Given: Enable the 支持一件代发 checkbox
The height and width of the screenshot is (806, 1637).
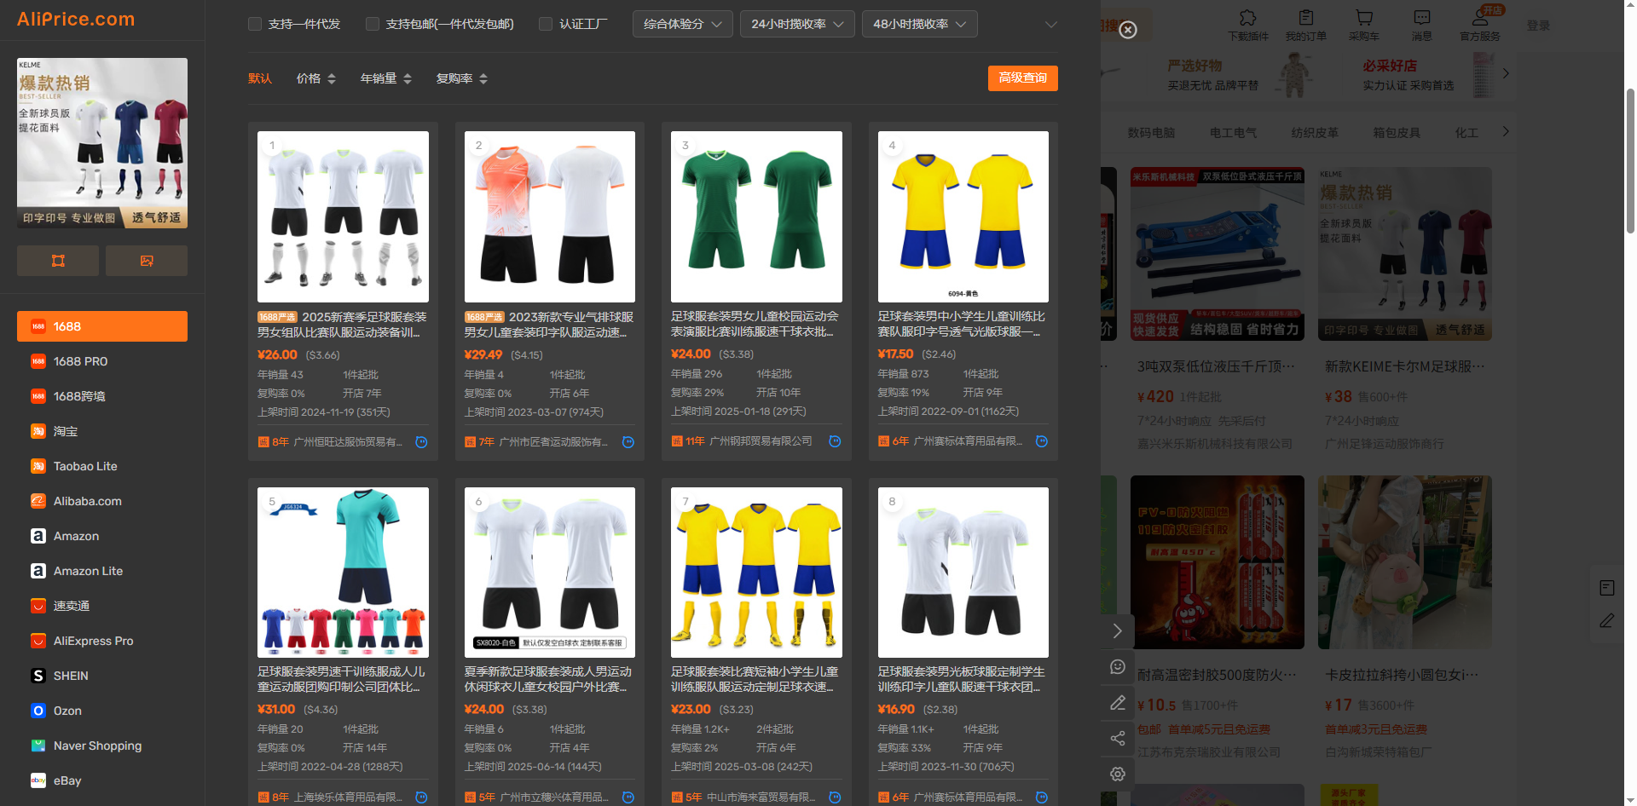Looking at the screenshot, I should click(255, 24).
